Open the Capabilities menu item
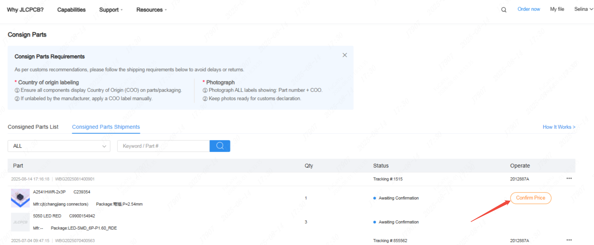 point(71,10)
